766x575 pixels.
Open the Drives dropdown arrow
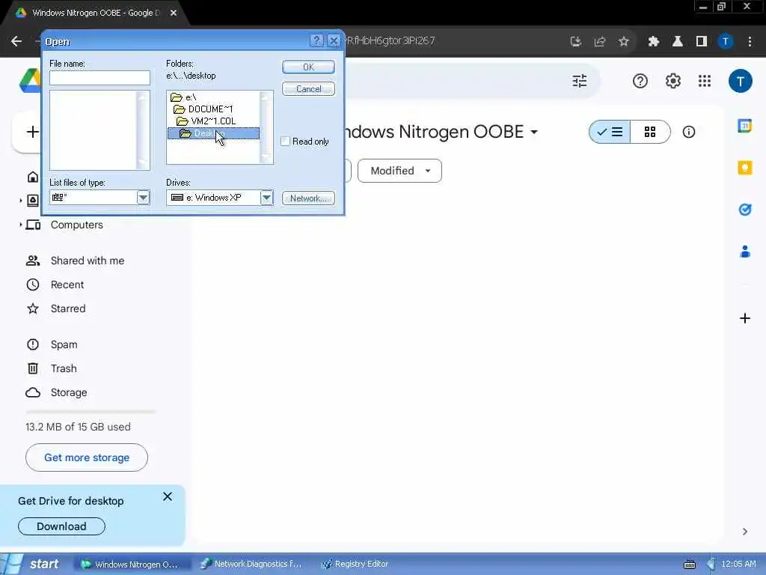(x=266, y=198)
